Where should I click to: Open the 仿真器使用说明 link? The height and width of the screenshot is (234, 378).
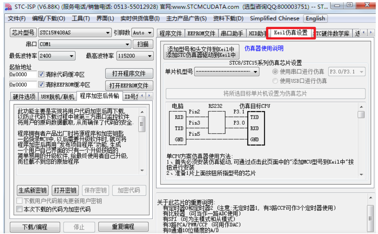coord(264,48)
